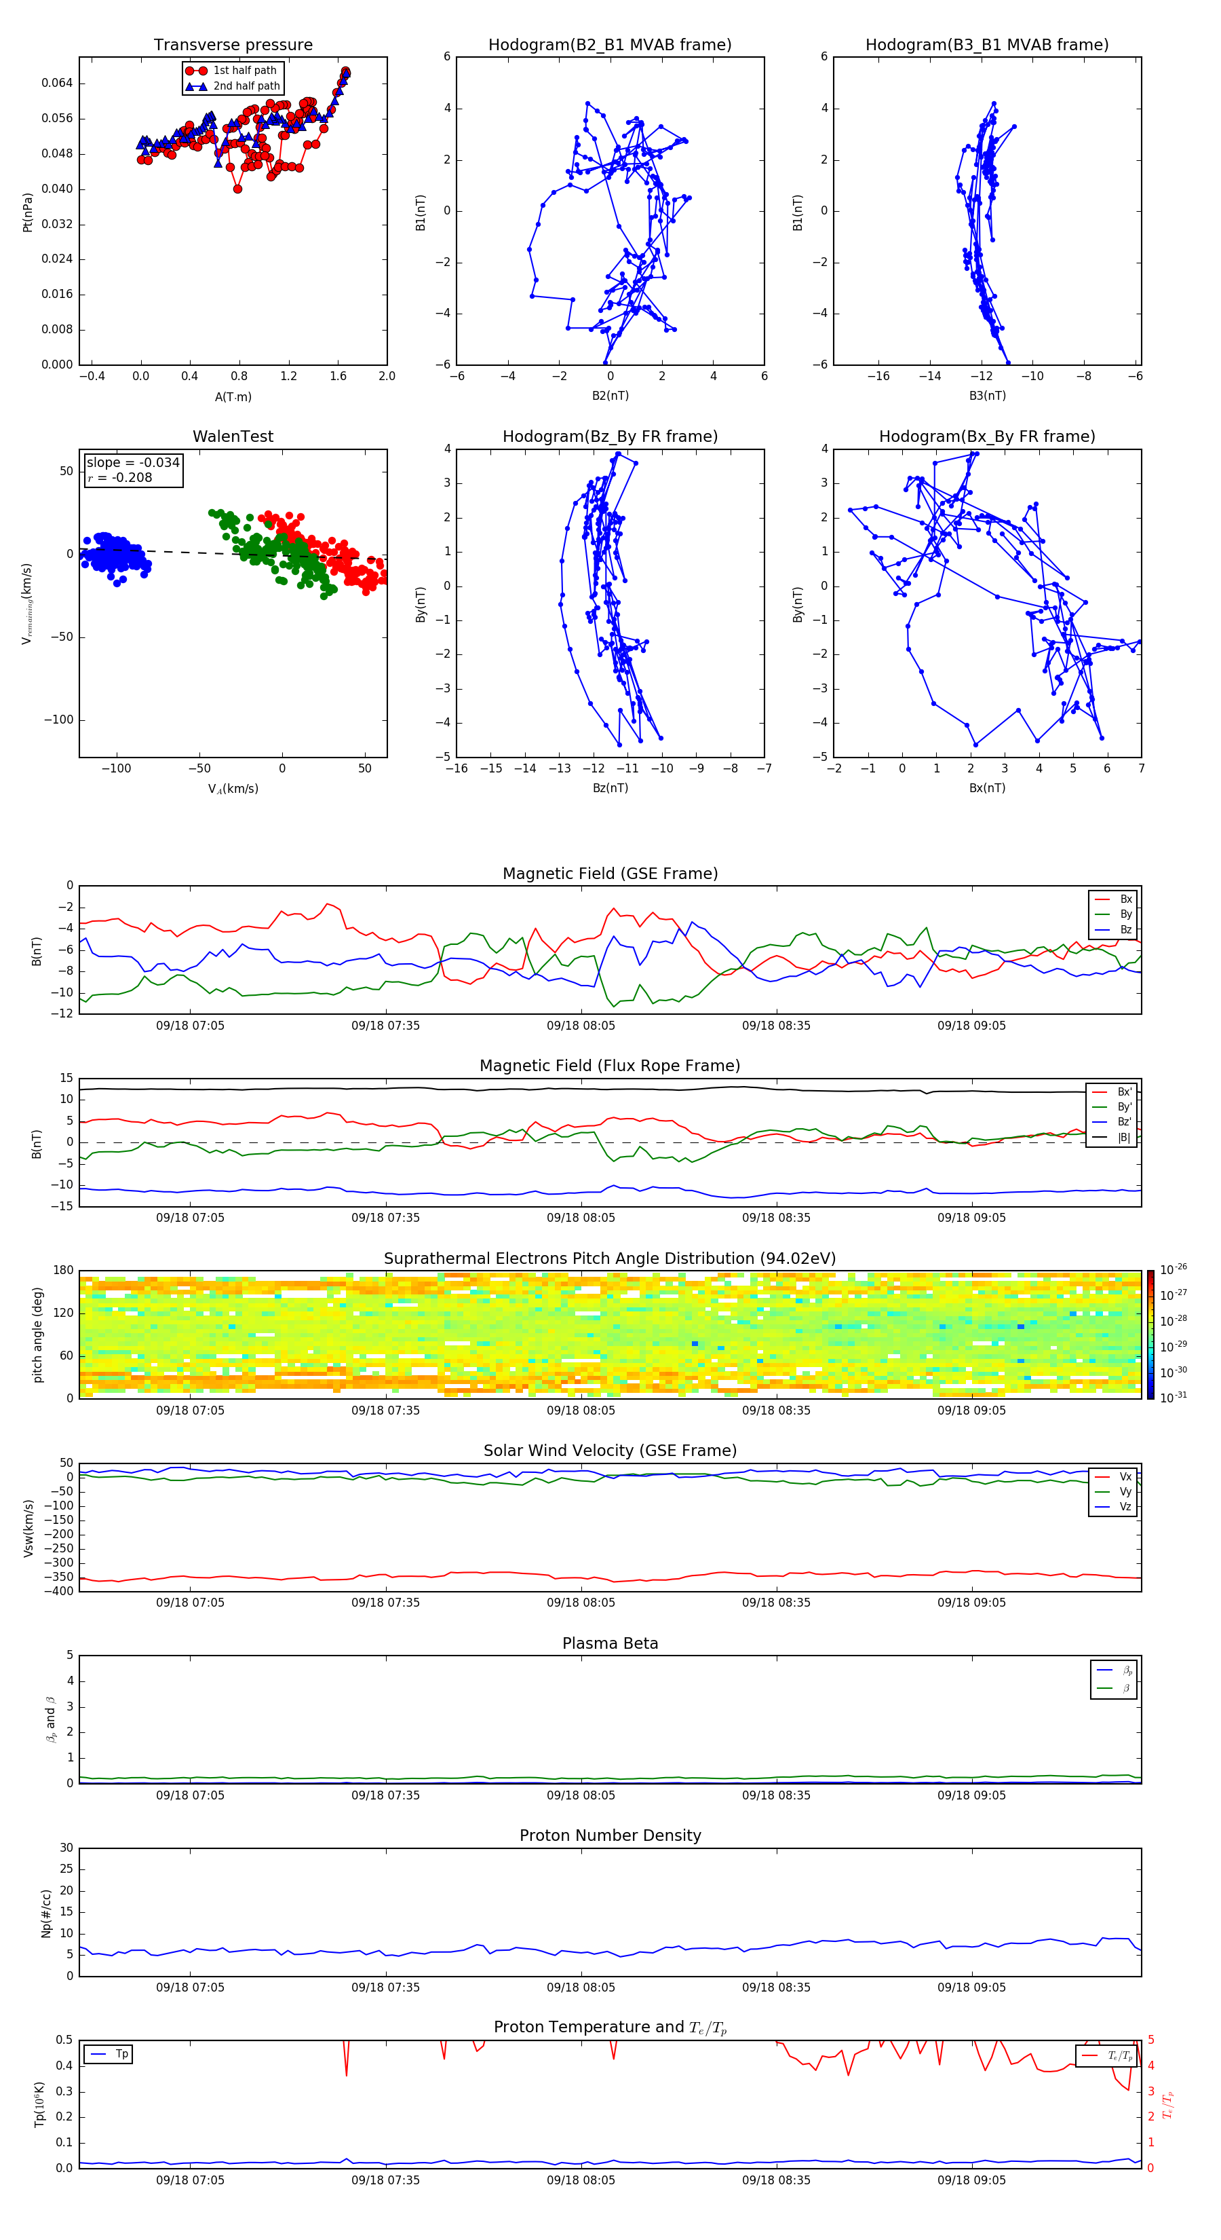
Task: Click the "Magnetic Field (Flux Rope Frame)" title
Action: click(x=610, y=1065)
